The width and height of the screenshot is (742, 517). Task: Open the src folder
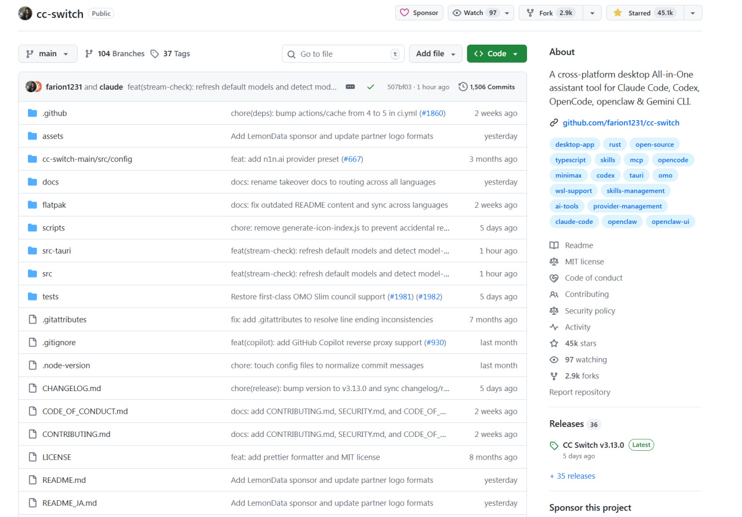47,274
